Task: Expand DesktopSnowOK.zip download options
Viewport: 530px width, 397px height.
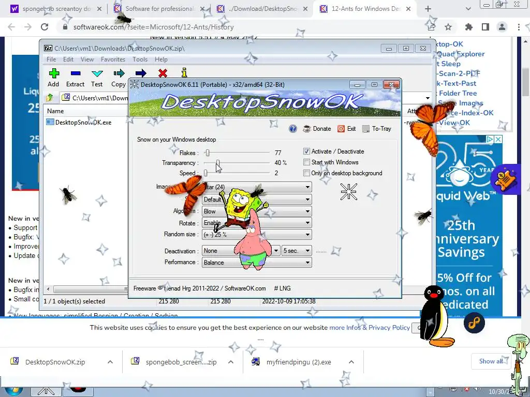Action: [x=110, y=362]
